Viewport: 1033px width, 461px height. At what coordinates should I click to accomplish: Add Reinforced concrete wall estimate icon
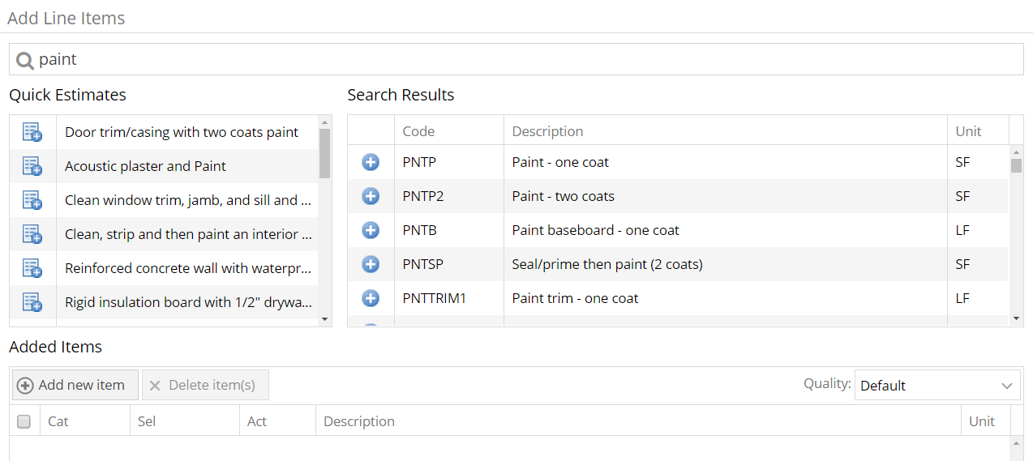point(32,268)
